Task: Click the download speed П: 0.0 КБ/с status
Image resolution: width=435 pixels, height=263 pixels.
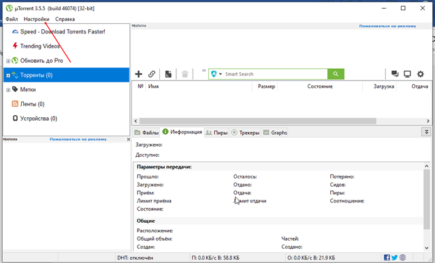Action: (215, 258)
